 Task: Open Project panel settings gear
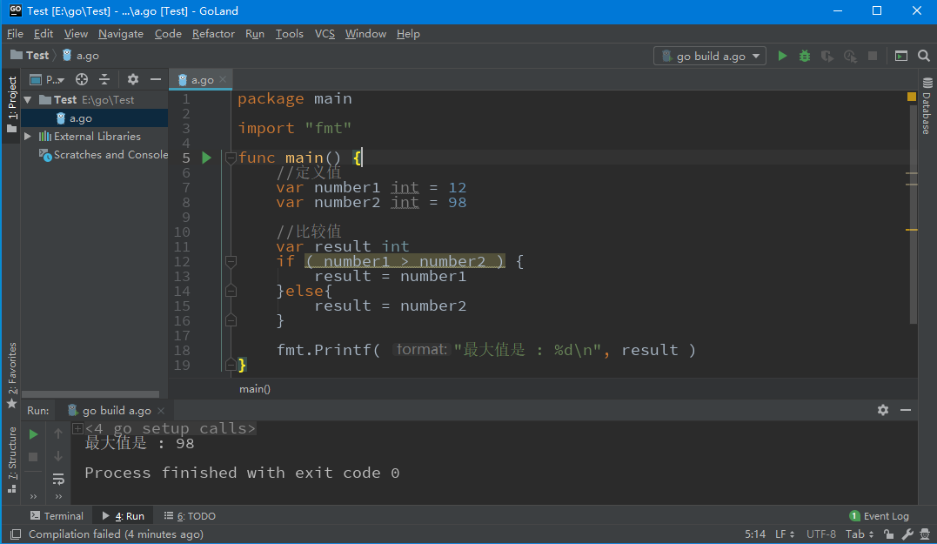132,79
